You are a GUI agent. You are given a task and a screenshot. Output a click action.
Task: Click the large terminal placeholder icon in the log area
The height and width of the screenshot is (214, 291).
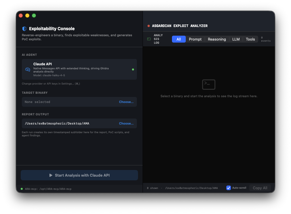coord(208,85)
